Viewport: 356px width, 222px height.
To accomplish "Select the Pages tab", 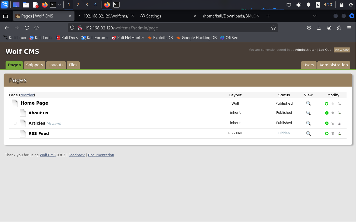I will coord(14,65).
